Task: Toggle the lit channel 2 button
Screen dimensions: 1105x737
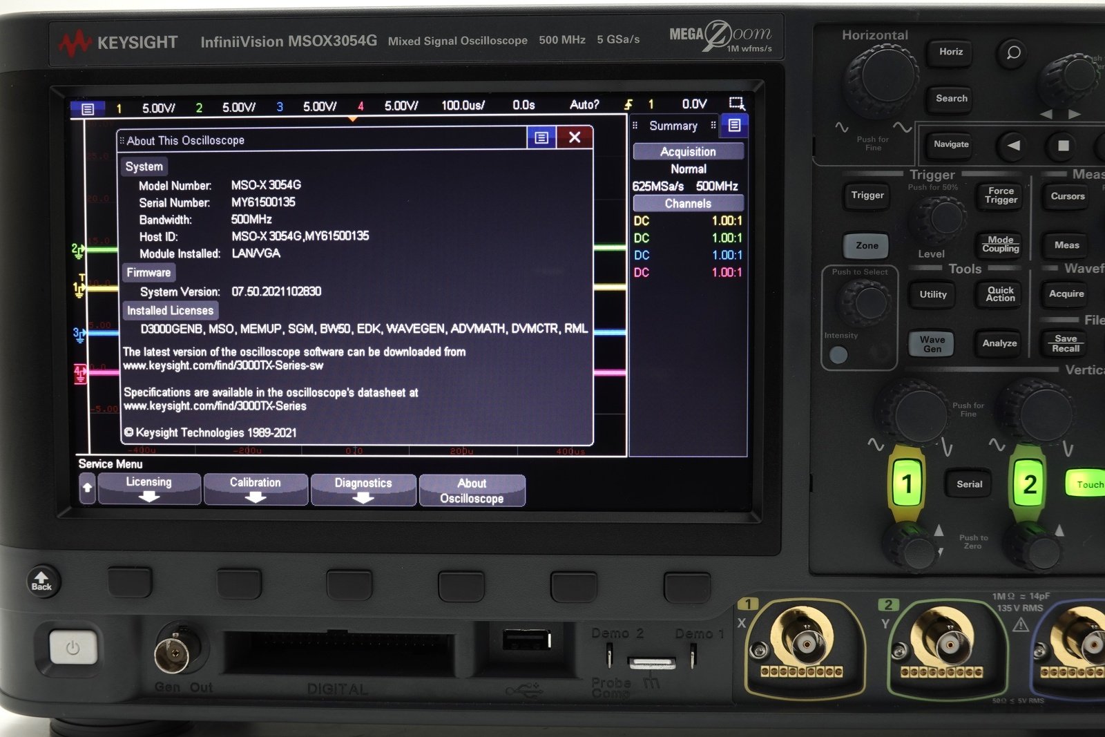Action: coord(1028,484)
